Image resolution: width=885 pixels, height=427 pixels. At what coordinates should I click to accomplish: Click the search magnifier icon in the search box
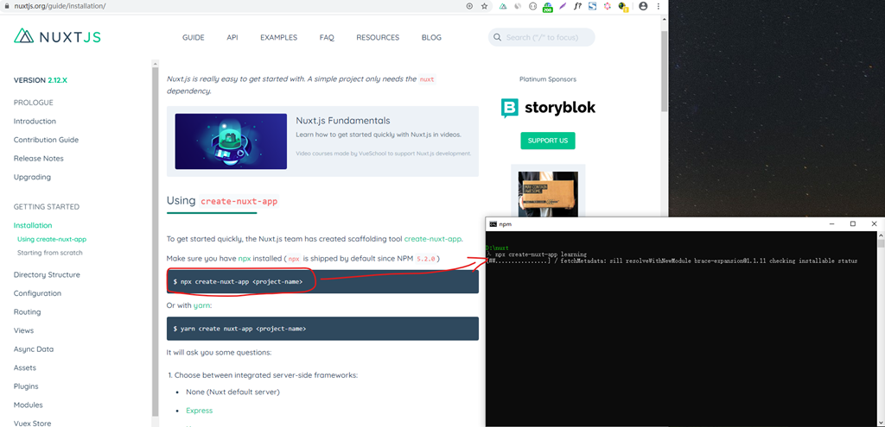click(x=497, y=37)
